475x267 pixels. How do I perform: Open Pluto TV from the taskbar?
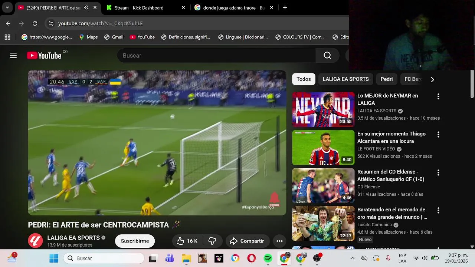pos(219,258)
